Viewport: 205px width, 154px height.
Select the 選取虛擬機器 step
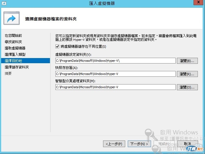(15, 48)
